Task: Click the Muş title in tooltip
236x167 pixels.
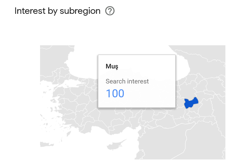Action: point(112,66)
